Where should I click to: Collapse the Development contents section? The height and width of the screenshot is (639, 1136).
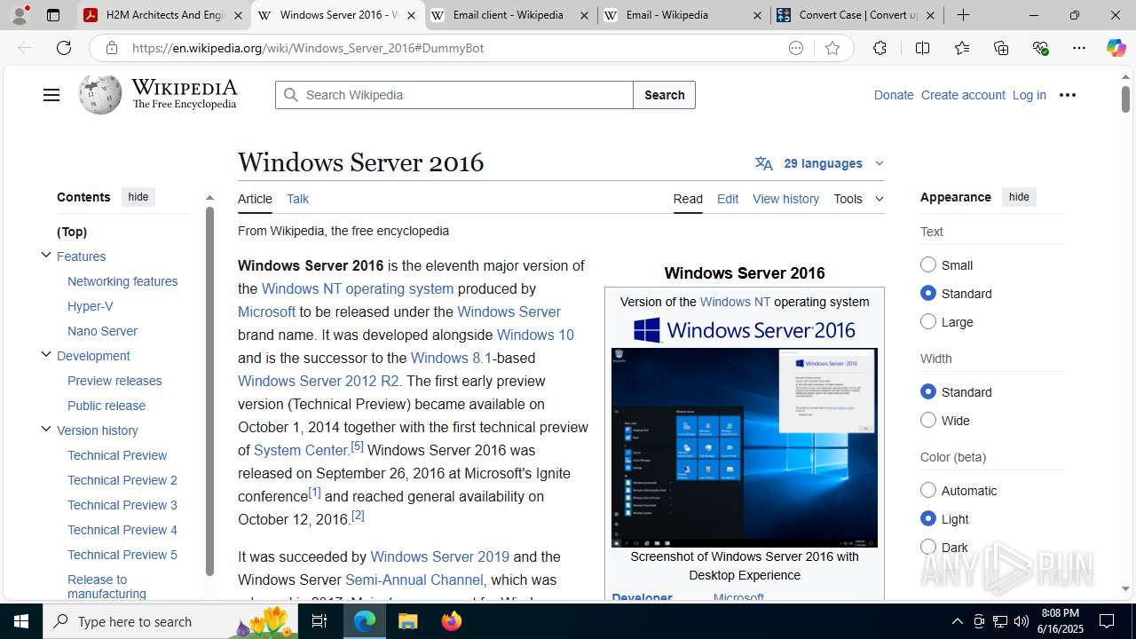click(46, 355)
